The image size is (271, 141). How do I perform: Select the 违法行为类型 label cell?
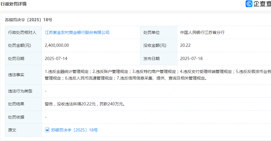20,91
